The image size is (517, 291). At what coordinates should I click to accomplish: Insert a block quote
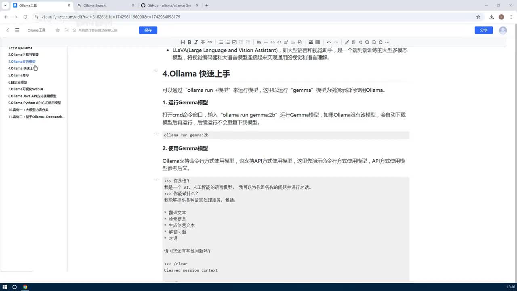pyautogui.click(x=259, y=42)
